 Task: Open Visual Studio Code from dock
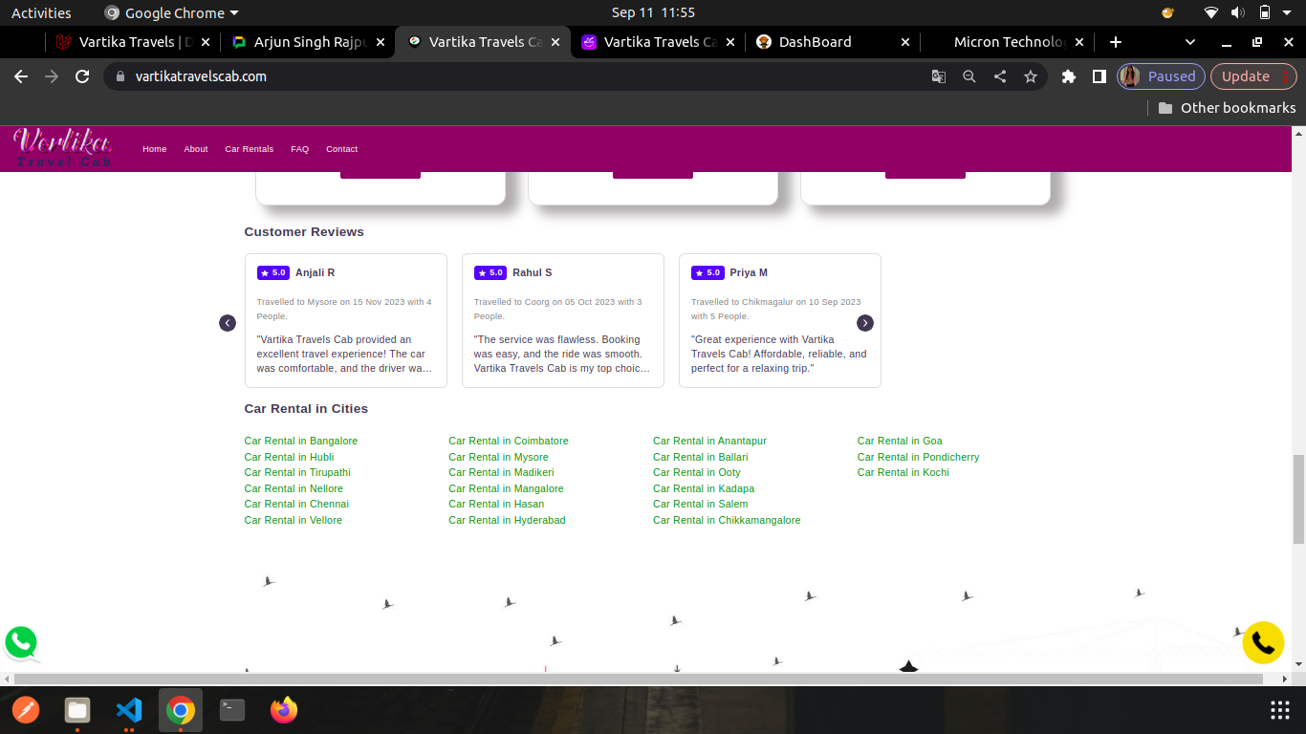(x=129, y=710)
